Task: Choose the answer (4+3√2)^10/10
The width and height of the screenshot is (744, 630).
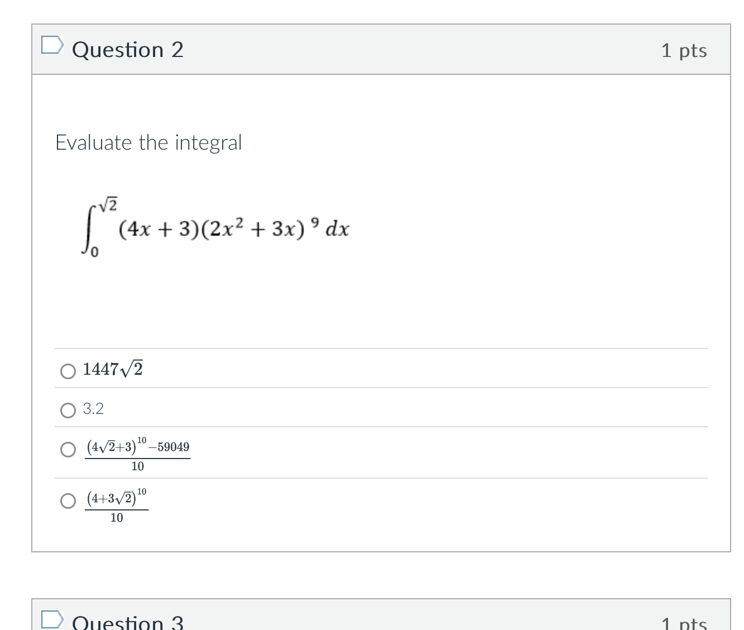Action: 68,501
